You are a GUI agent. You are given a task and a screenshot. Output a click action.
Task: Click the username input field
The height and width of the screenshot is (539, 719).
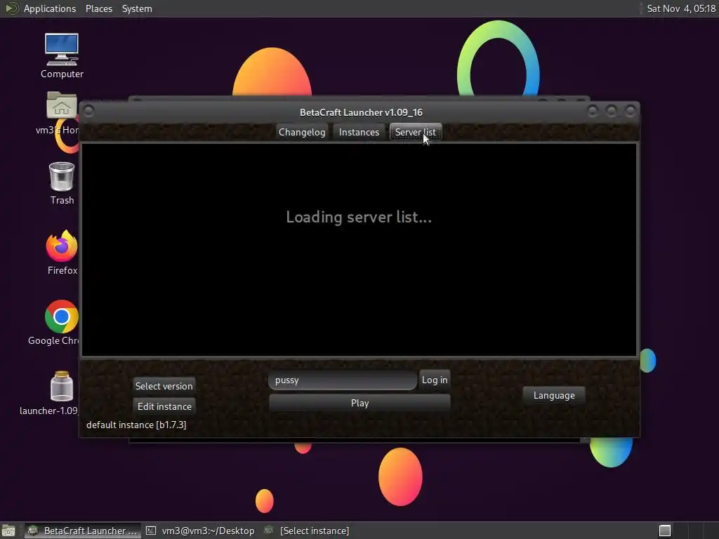point(343,380)
